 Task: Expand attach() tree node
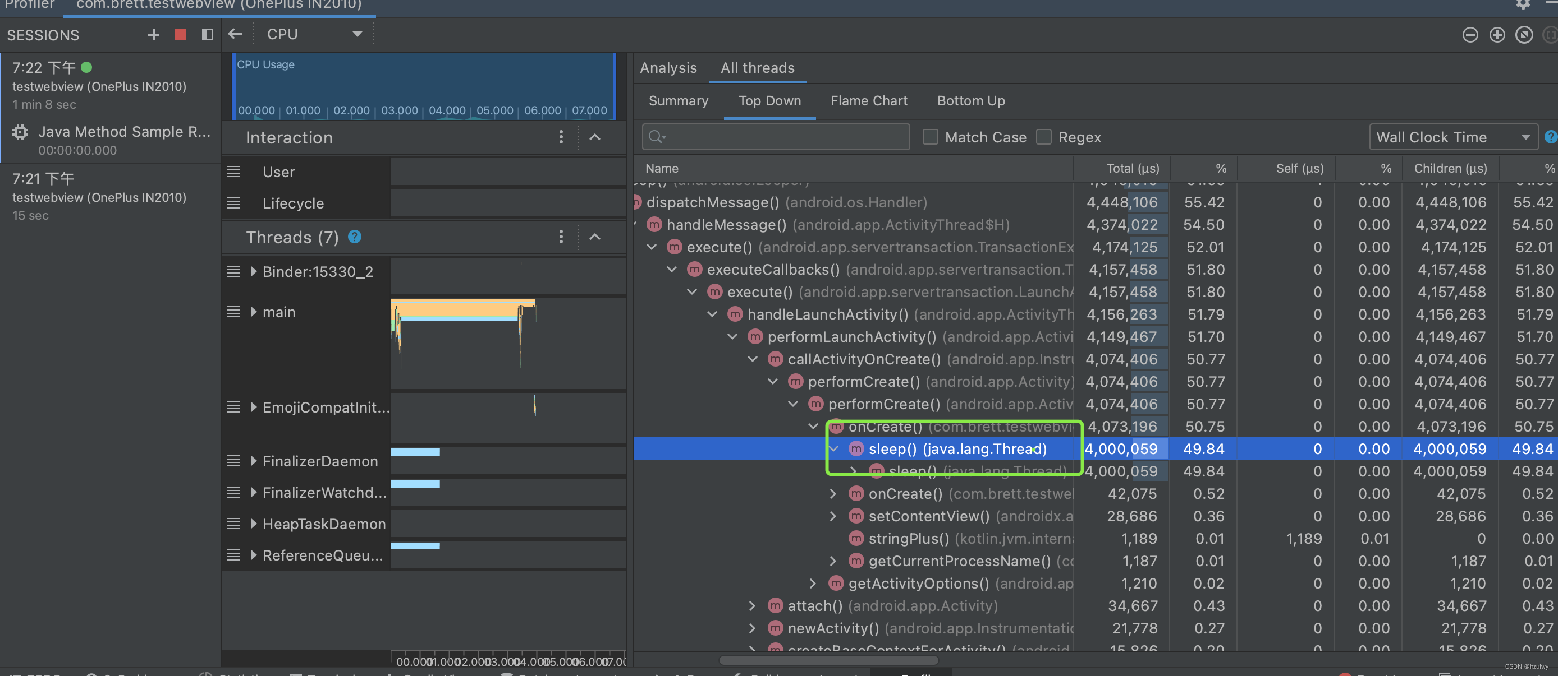752,605
